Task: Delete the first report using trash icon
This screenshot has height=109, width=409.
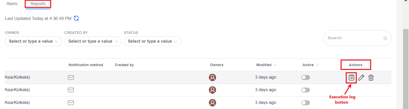Action: coord(371,78)
